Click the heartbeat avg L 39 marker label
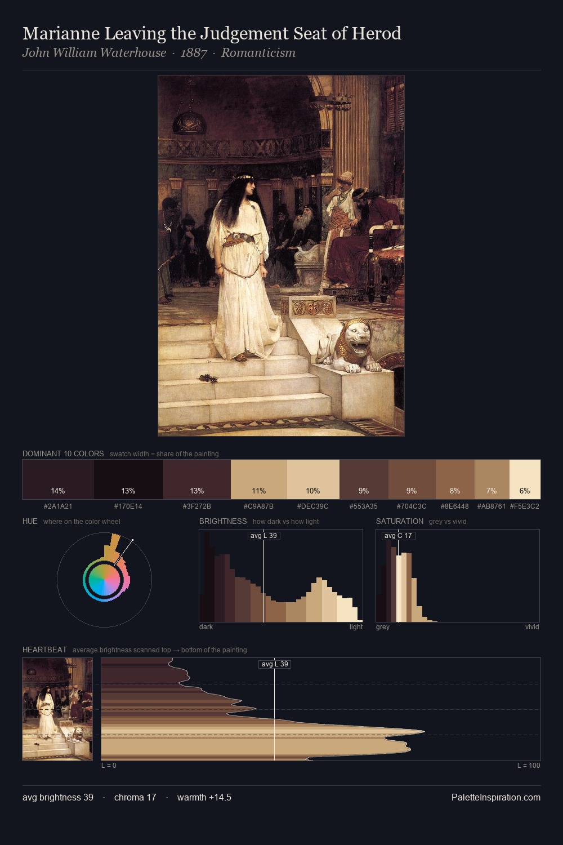Viewport: 563px width, 845px height. coord(275,664)
